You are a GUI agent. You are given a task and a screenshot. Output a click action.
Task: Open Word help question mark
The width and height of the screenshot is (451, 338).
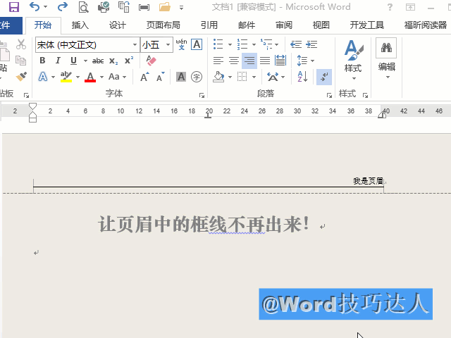[390, 7]
